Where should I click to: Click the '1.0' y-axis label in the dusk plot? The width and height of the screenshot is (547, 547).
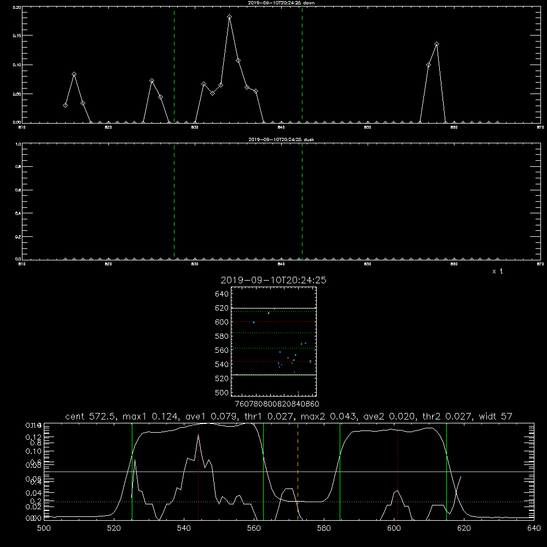tap(18, 144)
